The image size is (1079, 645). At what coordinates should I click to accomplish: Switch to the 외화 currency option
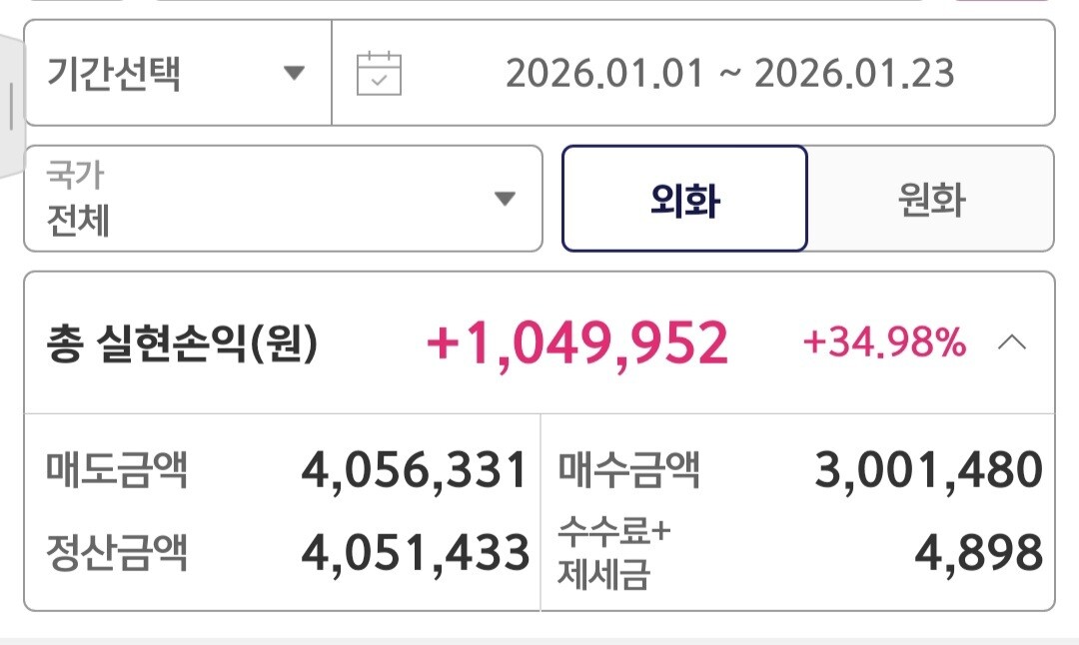(684, 199)
